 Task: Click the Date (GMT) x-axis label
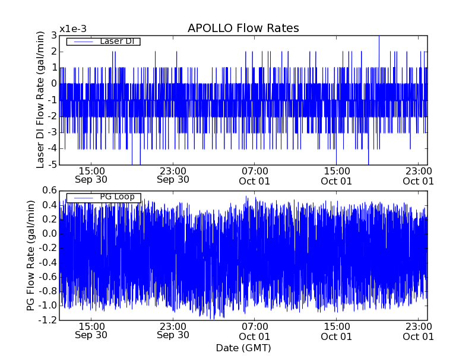click(243, 348)
